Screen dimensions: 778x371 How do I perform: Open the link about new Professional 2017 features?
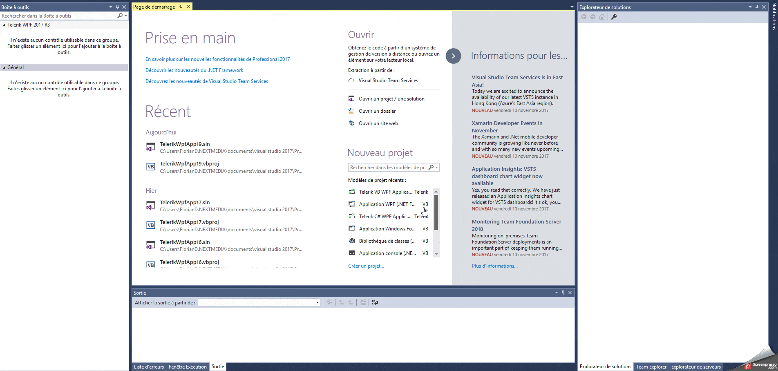coord(218,59)
